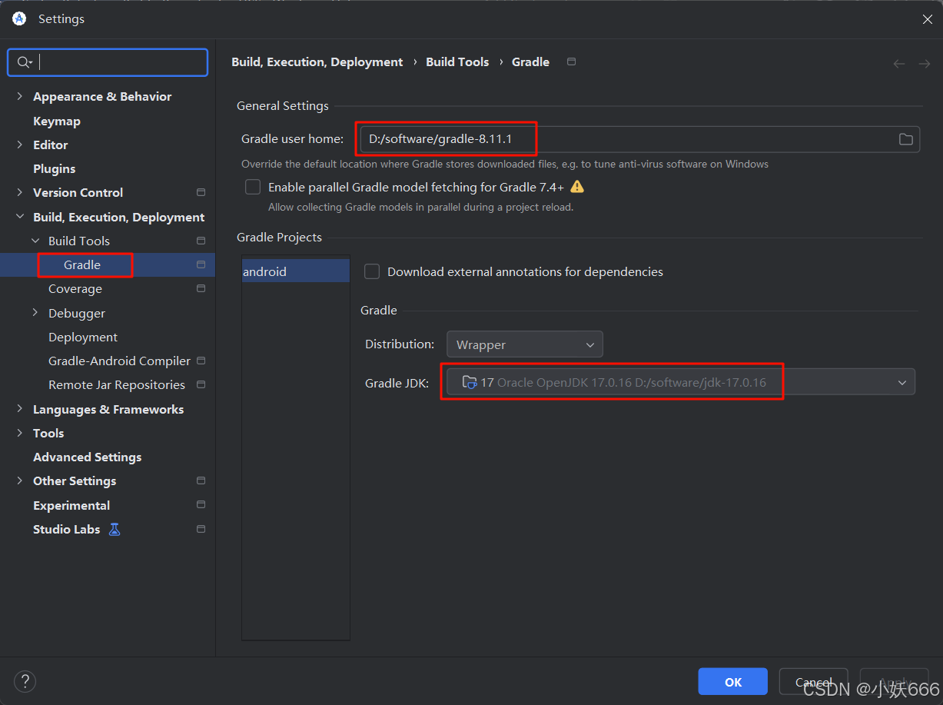Click the settings search field
The image size is (943, 705).
click(x=108, y=62)
